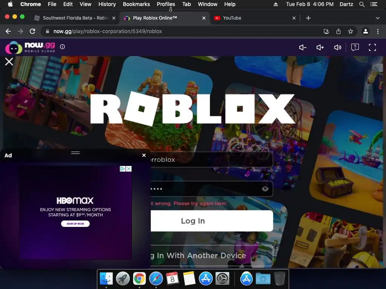Share this page icon in address bar
Screen dimensions: 386x289
(x=339, y=31)
